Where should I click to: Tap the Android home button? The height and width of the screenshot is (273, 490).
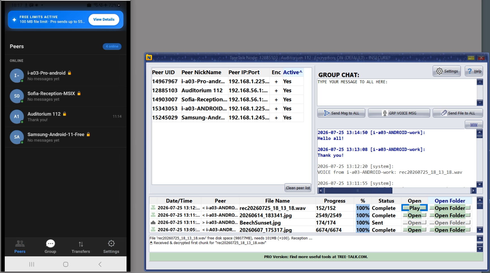point(66,264)
